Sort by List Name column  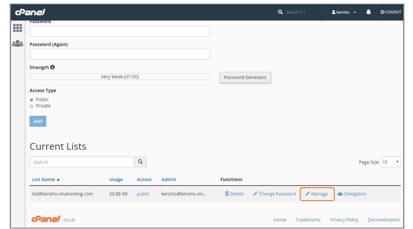point(46,179)
